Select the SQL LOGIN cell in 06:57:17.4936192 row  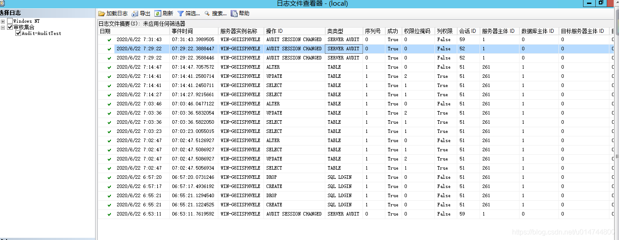(x=344, y=187)
